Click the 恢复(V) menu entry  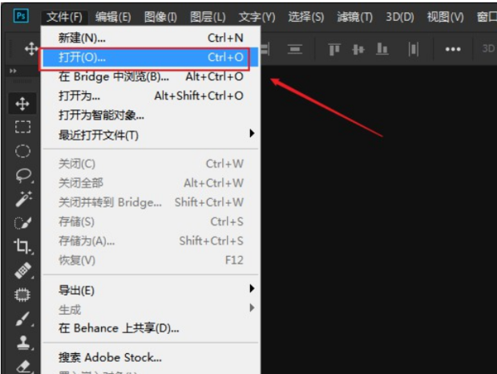coord(151,260)
